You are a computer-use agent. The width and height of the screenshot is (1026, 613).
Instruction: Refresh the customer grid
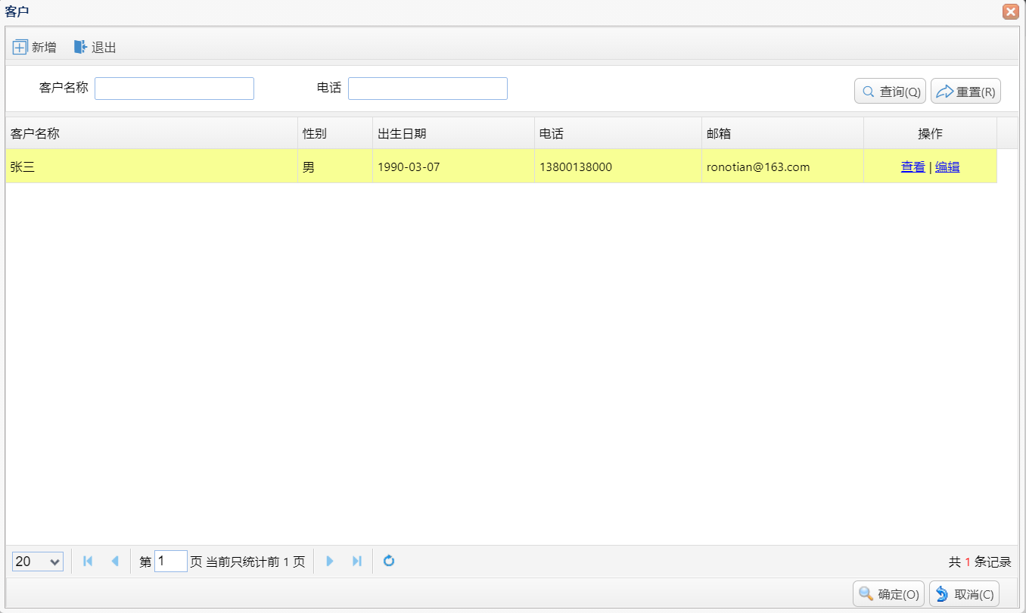[x=389, y=561]
